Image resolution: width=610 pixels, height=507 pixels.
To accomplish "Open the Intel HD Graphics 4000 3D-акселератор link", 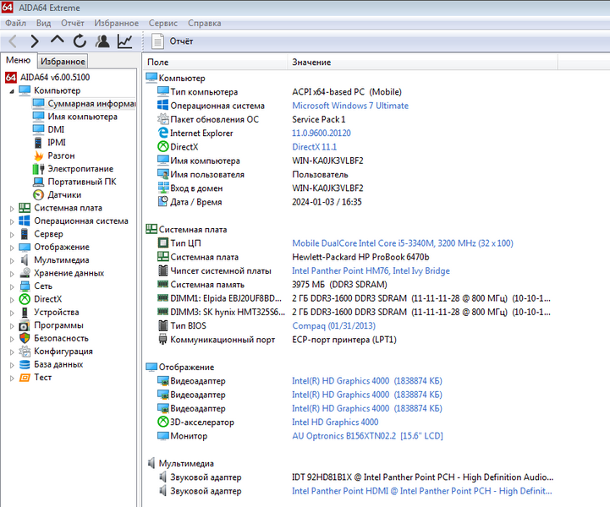I will 335,422.
